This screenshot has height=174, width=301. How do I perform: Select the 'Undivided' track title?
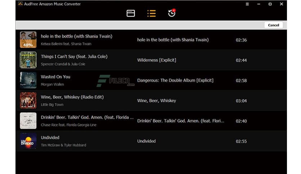click(x=50, y=138)
